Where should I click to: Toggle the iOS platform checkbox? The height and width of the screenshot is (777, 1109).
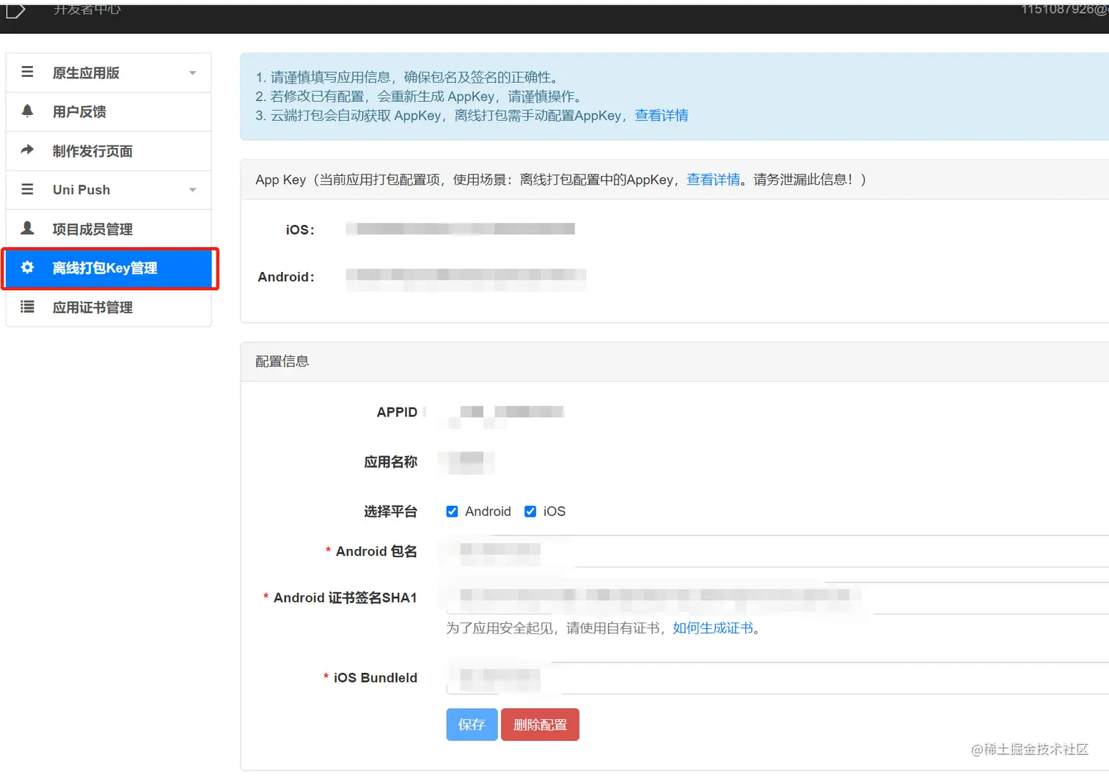[x=530, y=512]
